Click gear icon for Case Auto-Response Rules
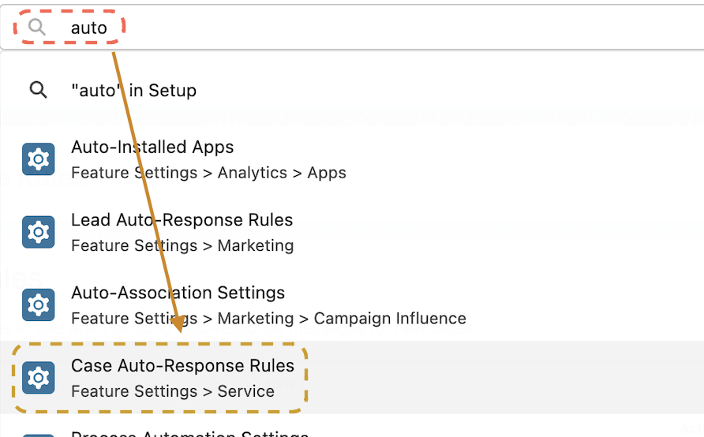The height and width of the screenshot is (437, 704). [39, 378]
